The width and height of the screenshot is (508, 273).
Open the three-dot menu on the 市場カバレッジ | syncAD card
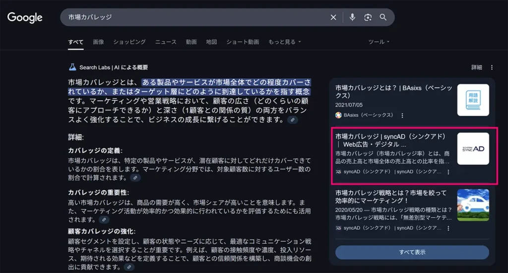448,172
